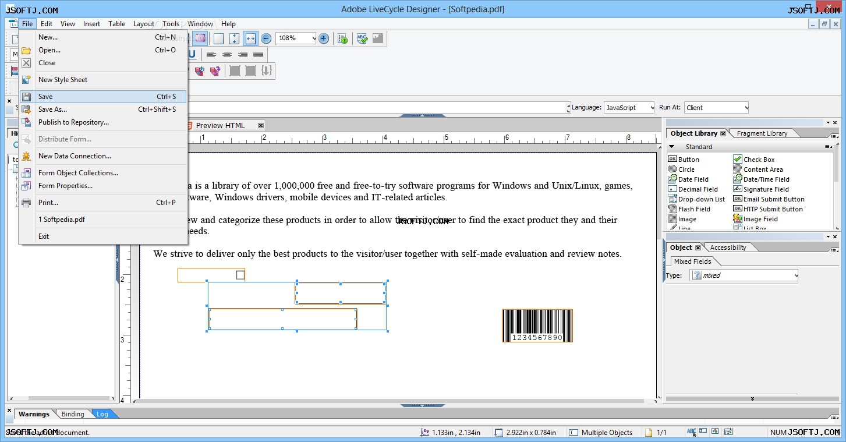
Task: Pick Decimal Field object from library
Action: tap(693, 189)
